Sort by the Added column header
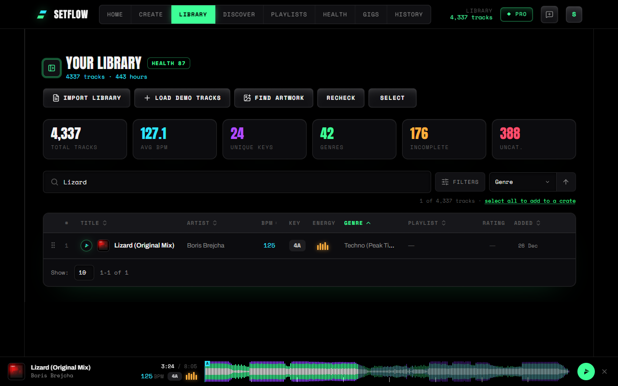The width and height of the screenshot is (618, 386). (x=527, y=223)
